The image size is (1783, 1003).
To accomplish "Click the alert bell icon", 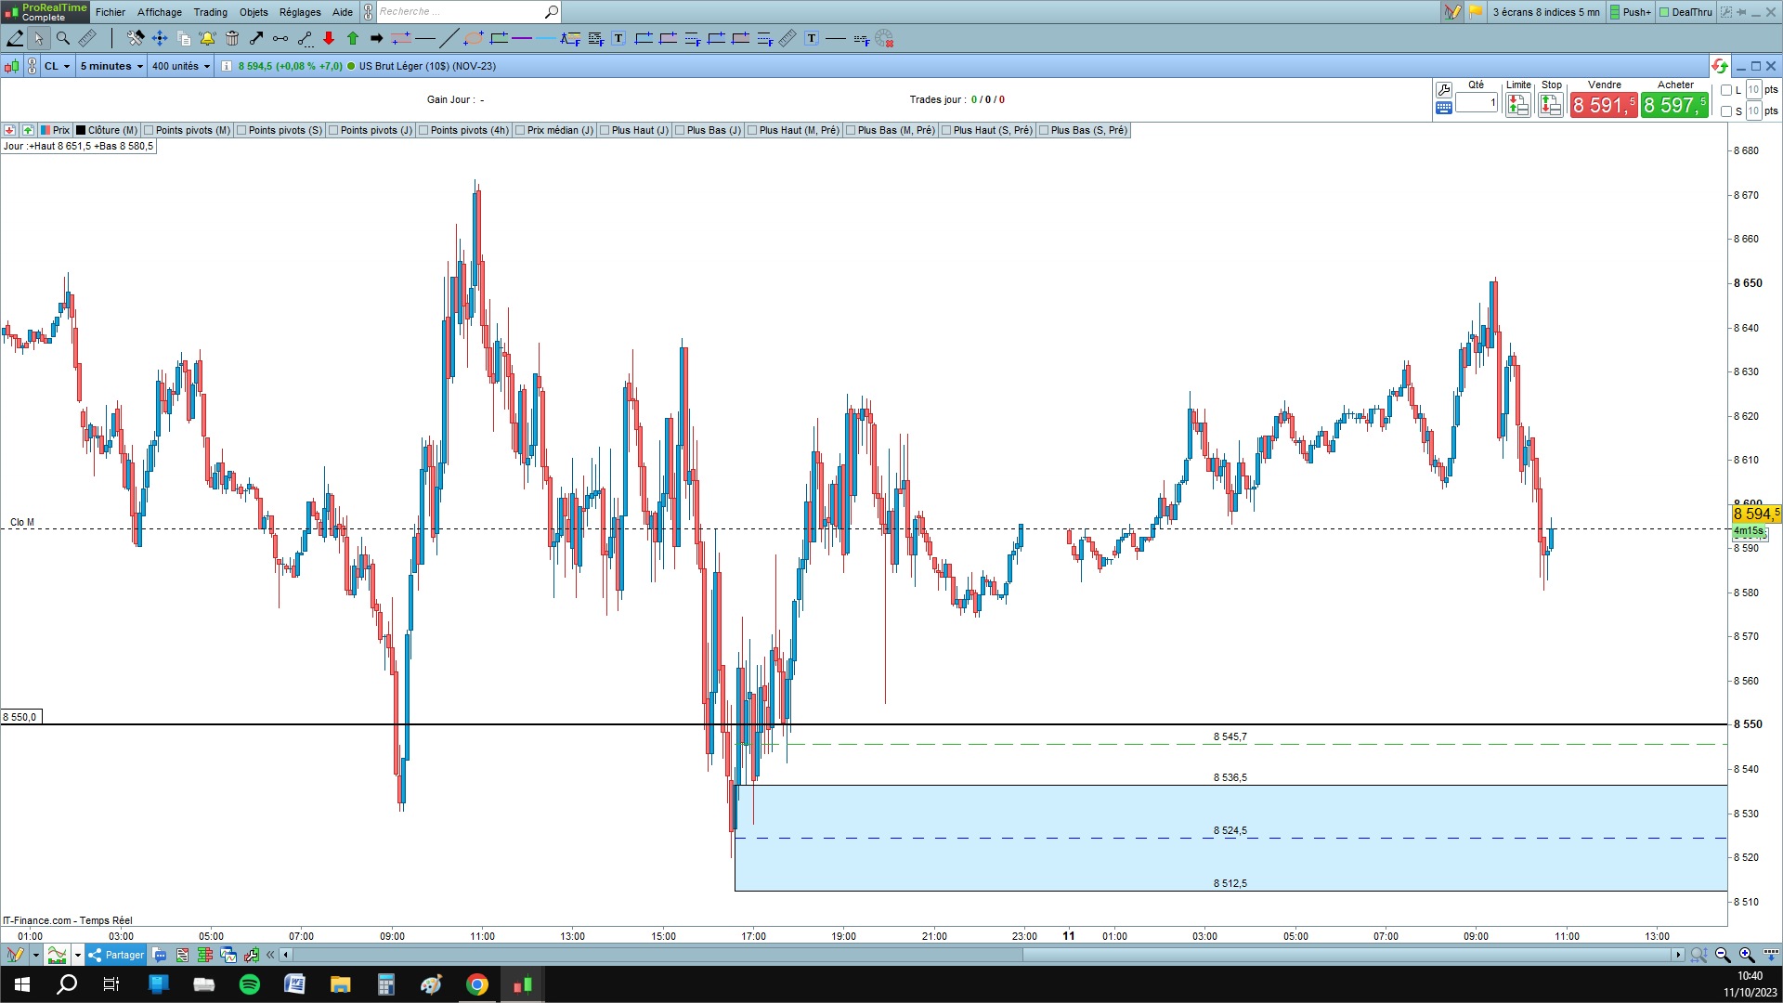I will click(207, 38).
